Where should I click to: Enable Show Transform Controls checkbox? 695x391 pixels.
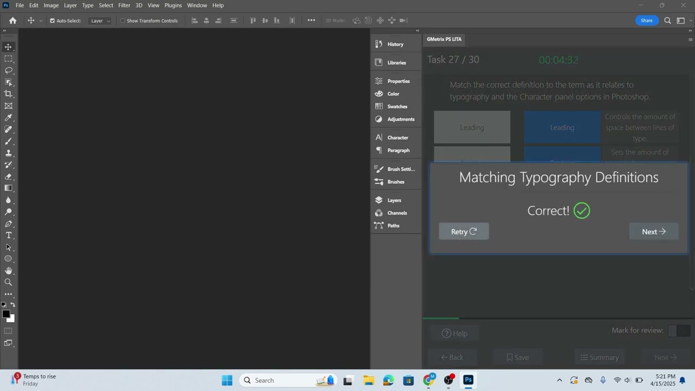122,21
